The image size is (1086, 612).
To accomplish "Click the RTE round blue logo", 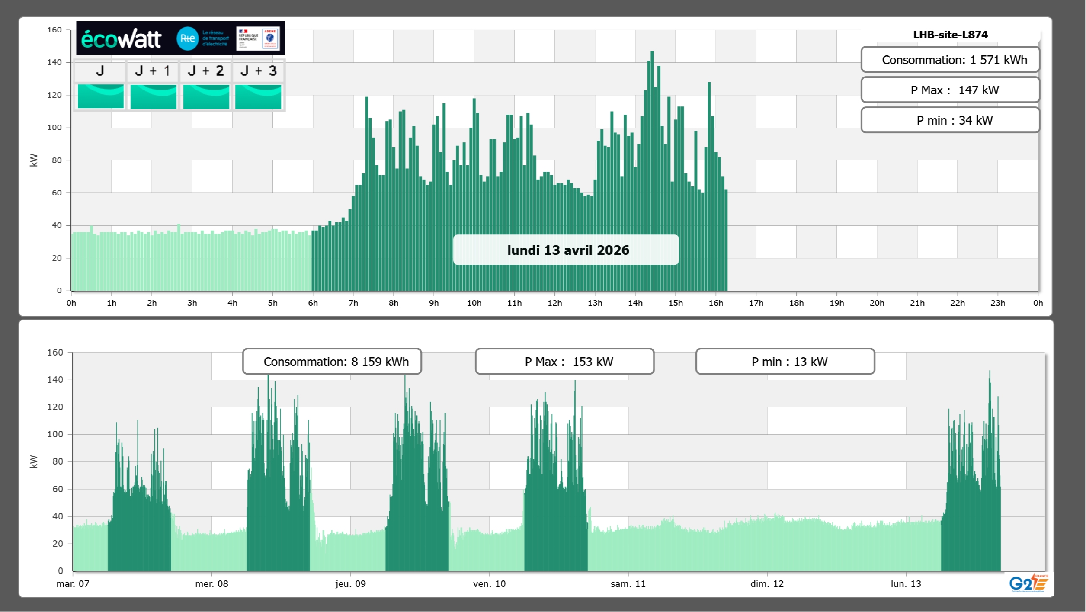I will pos(187,38).
